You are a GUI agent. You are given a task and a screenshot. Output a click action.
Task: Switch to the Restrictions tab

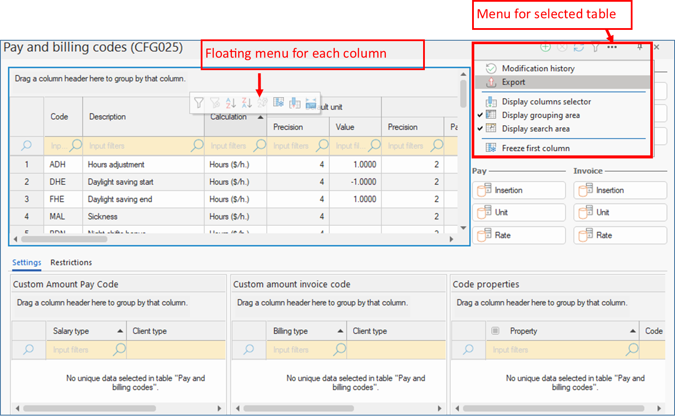pos(71,262)
